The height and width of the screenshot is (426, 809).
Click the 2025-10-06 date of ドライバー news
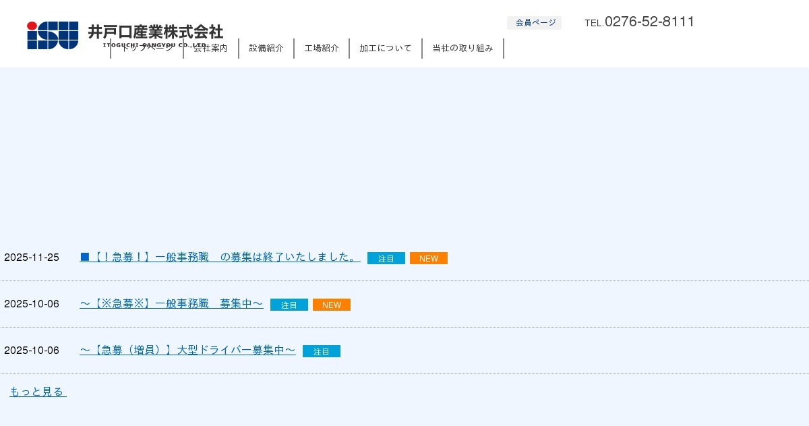pos(32,351)
